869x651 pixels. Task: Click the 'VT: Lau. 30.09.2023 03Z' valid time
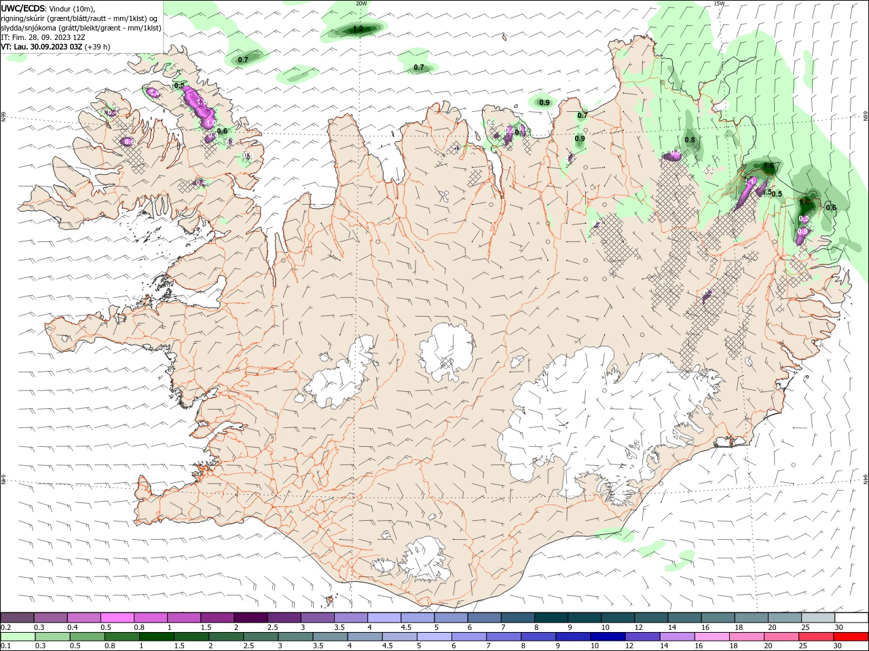(x=42, y=47)
